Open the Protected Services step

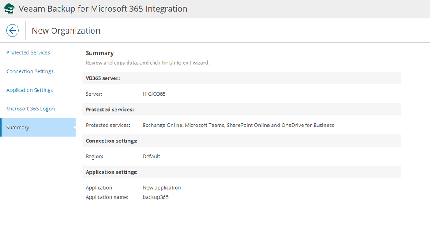(x=28, y=52)
